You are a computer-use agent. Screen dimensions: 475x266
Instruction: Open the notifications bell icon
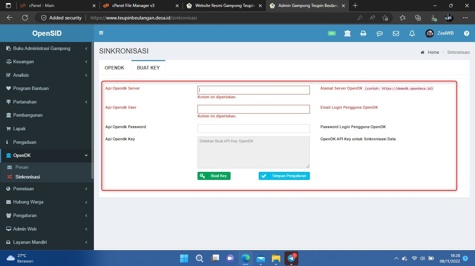[412, 33]
